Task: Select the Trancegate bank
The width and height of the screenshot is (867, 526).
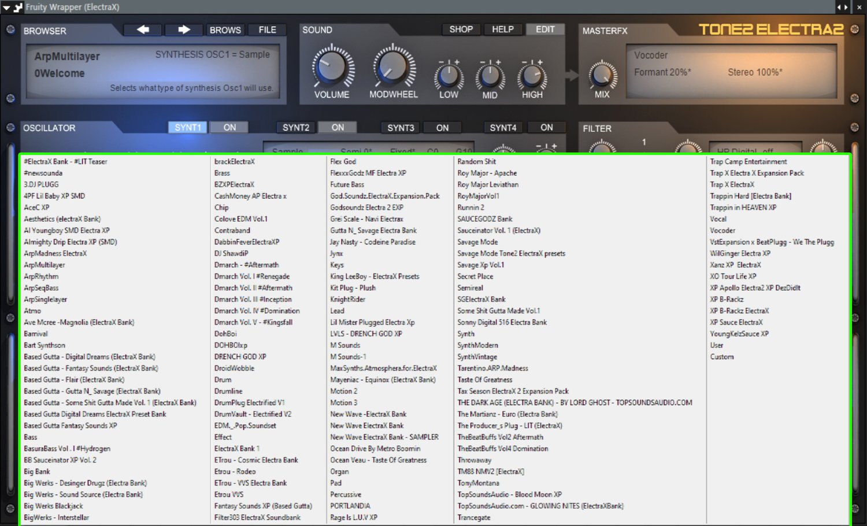Action: coord(473,518)
